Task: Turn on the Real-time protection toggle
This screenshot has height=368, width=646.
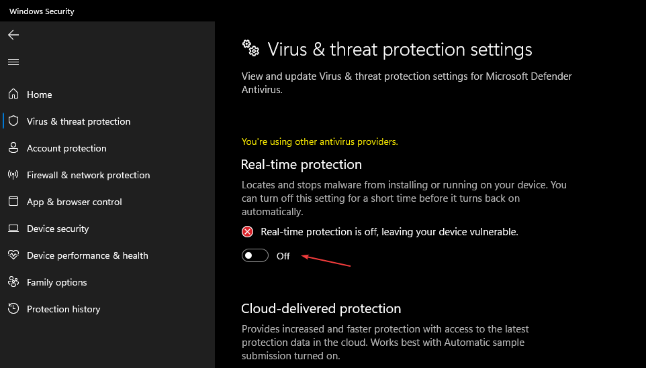Action: (255, 256)
